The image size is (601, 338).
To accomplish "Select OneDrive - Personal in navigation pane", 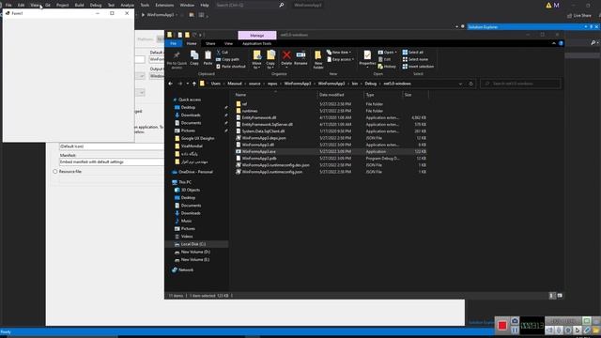I will [195, 172].
